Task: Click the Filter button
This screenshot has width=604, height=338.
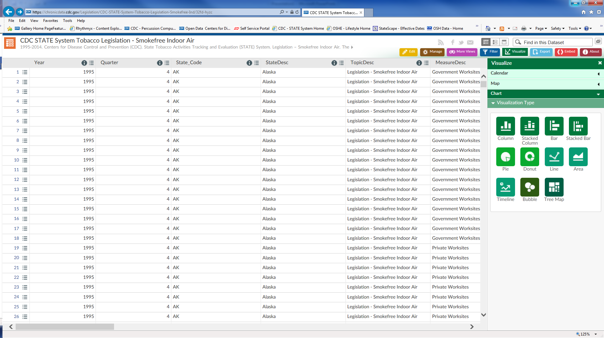Action: [x=490, y=52]
